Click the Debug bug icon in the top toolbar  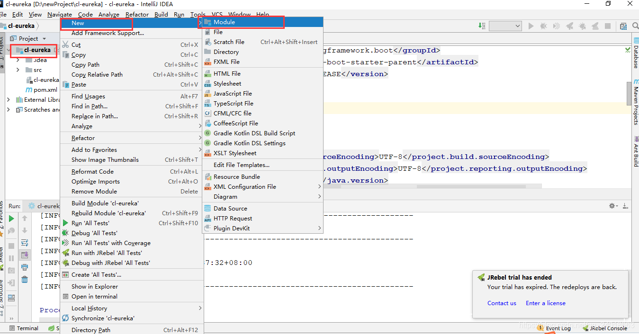point(544,26)
